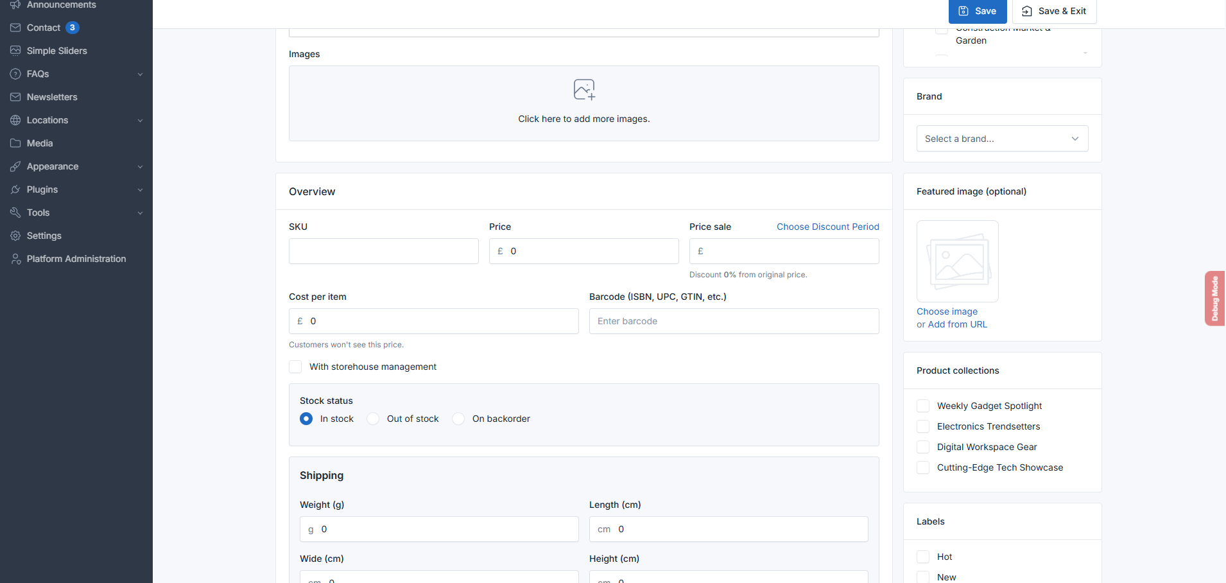Click the Contact envelope icon
Image resolution: width=1226 pixels, height=583 pixels.
click(x=15, y=28)
